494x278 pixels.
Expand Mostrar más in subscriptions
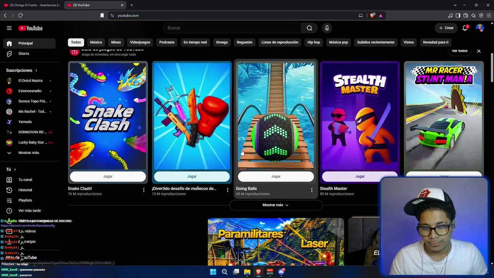[29, 153]
